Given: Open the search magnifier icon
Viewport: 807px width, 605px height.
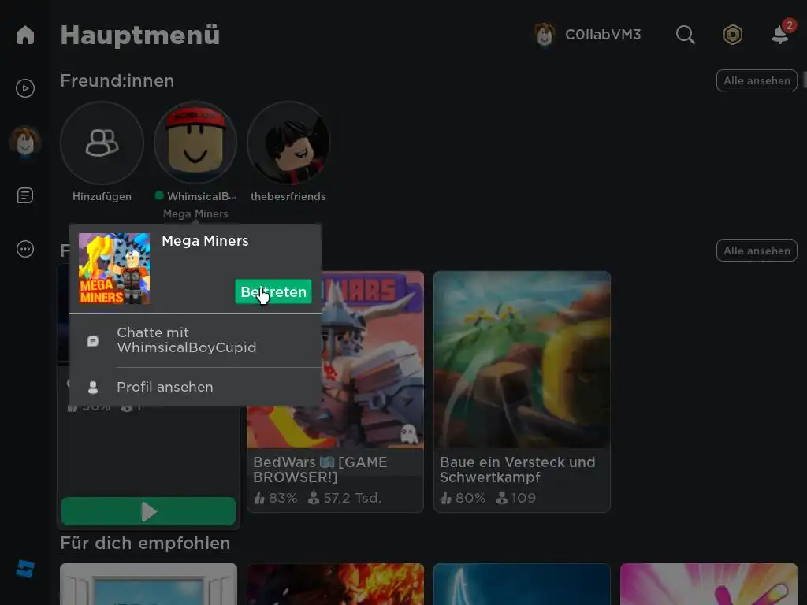Looking at the screenshot, I should coord(685,35).
